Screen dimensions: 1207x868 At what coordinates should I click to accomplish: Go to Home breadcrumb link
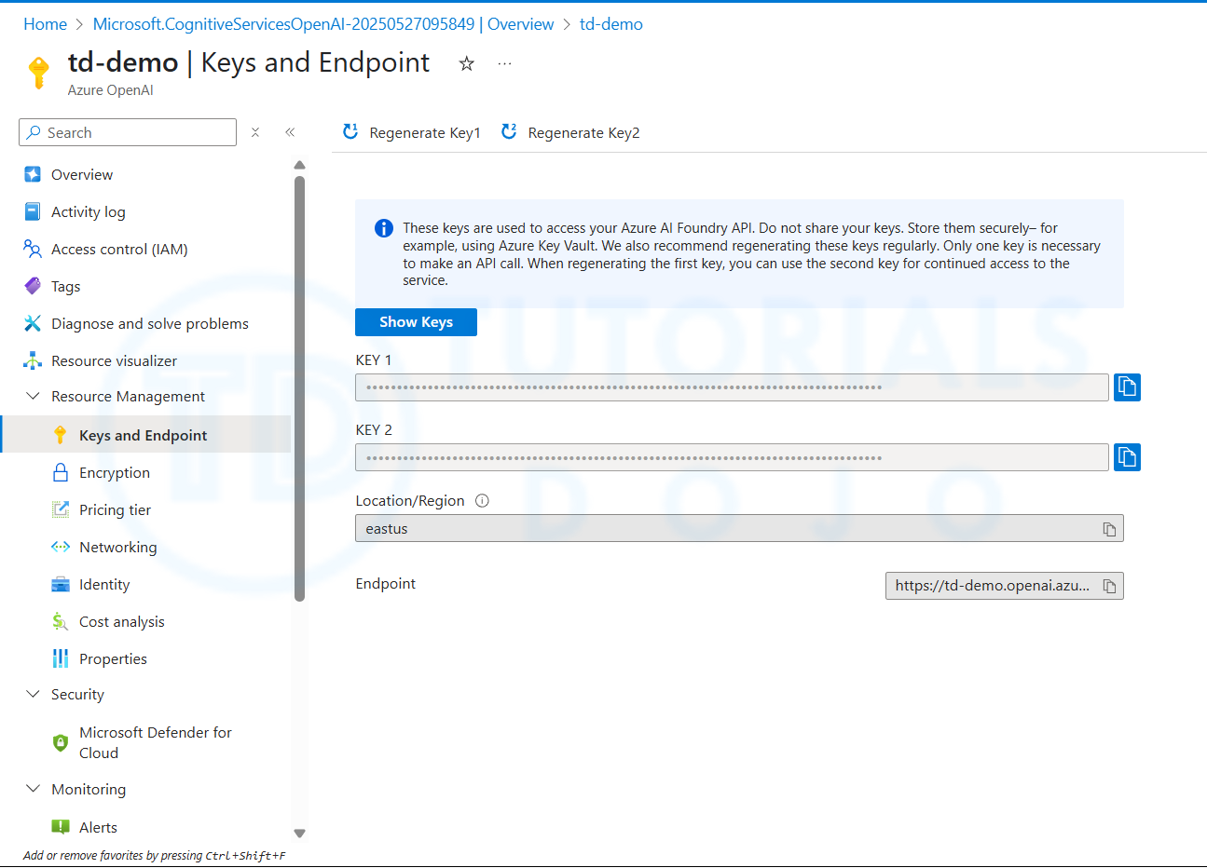point(45,24)
